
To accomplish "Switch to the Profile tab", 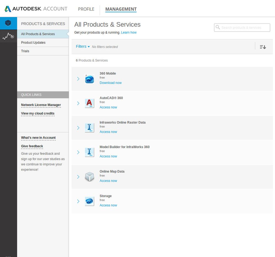I will click(86, 9).
